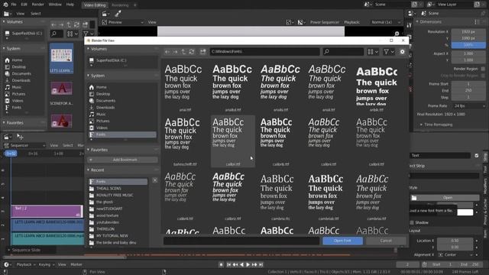Remove the Fonts entry from the recent list

coord(154,180)
